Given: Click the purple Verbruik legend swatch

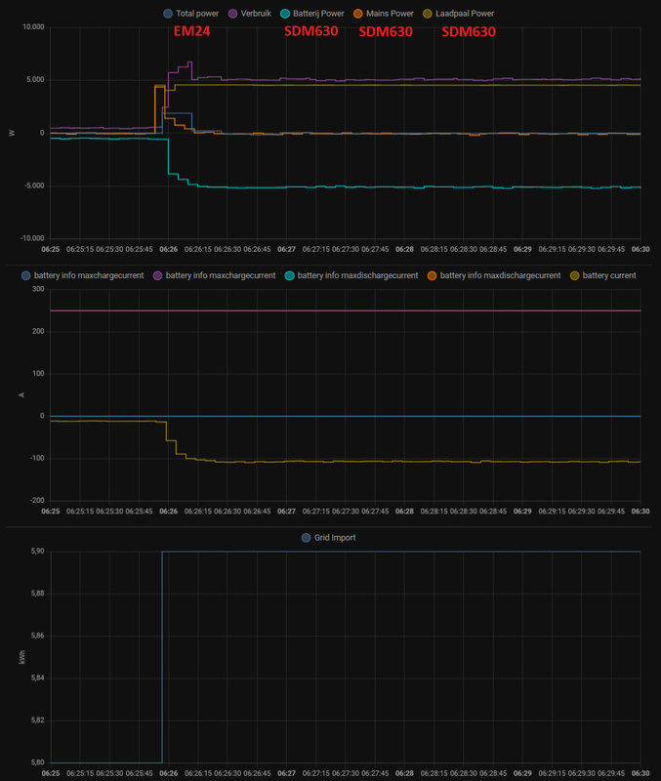Looking at the screenshot, I should tap(232, 14).
